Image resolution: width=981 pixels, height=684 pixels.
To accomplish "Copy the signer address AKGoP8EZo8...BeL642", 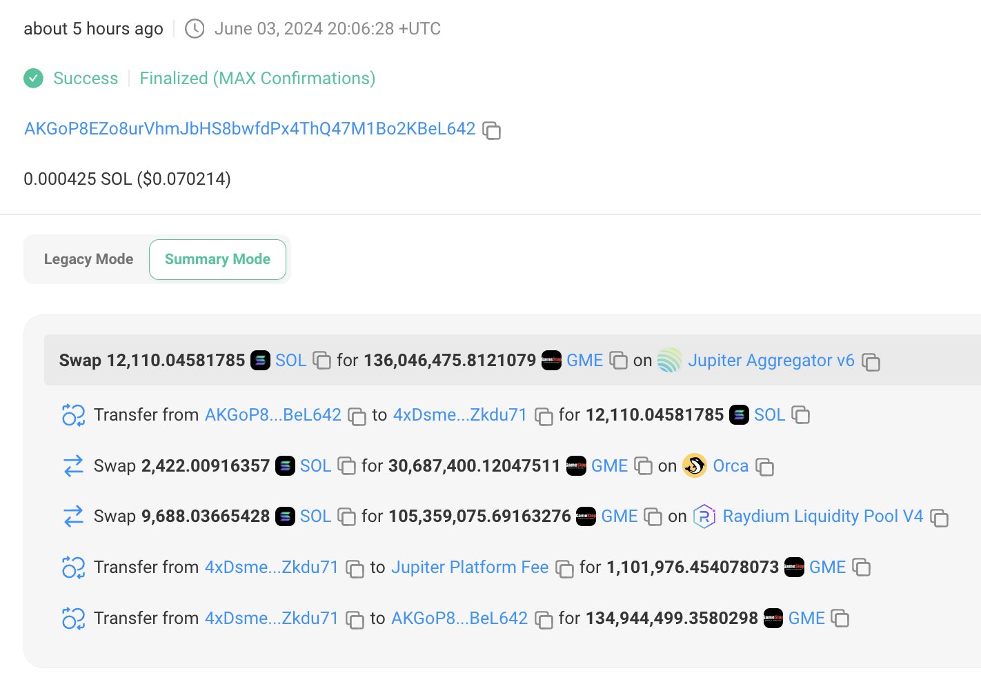I will [492, 130].
